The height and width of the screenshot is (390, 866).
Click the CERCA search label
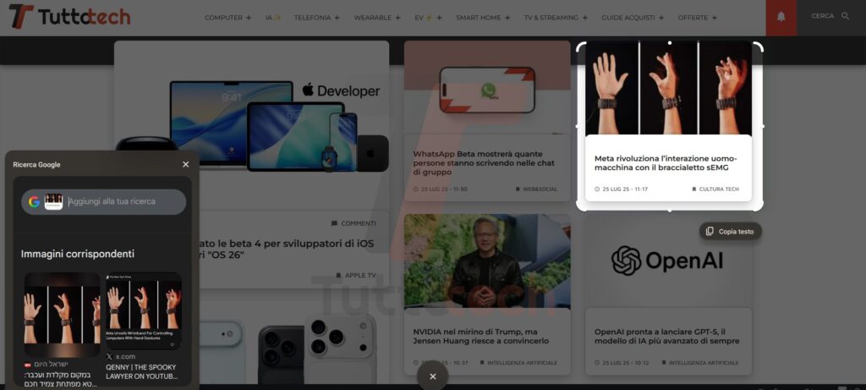(x=822, y=16)
